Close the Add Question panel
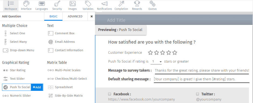 (x=92, y=16)
